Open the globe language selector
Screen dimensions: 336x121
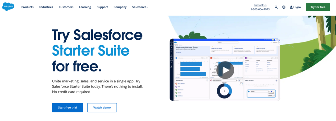pyautogui.click(x=284, y=7)
